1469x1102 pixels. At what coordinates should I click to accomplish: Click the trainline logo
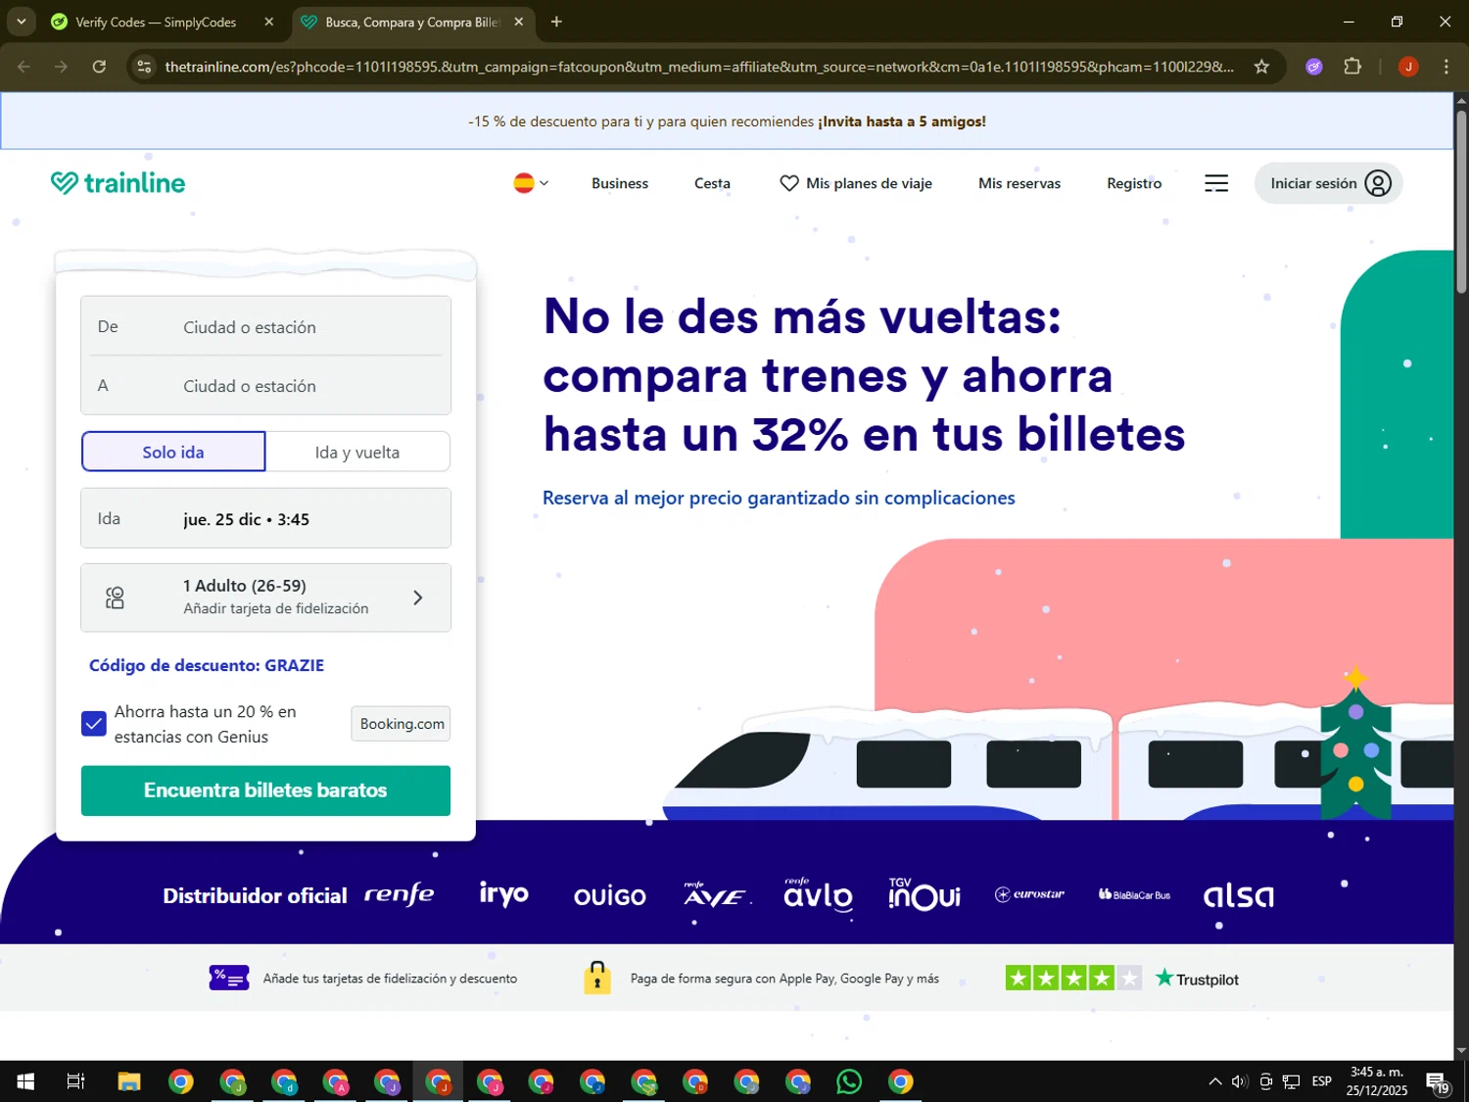point(118,183)
